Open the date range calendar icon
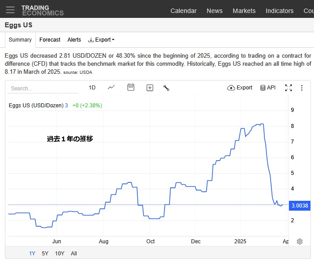The image size is (314, 267). pos(131,87)
